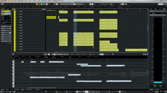Click the transport Play button
This screenshot has width=167, height=93.
pyautogui.click(x=90, y=92)
